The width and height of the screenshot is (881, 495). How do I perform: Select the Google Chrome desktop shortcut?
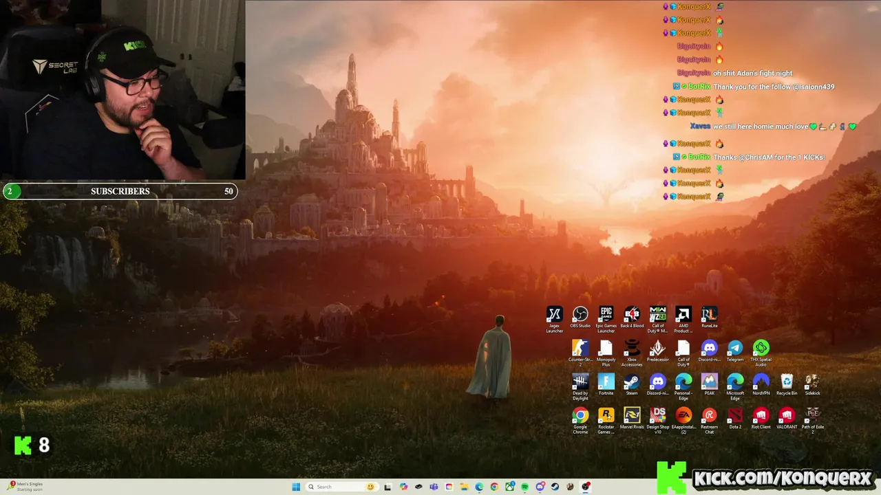(580, 421)
